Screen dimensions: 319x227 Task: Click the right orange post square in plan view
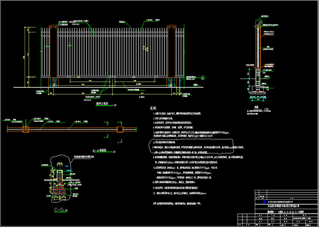point(120,129)
